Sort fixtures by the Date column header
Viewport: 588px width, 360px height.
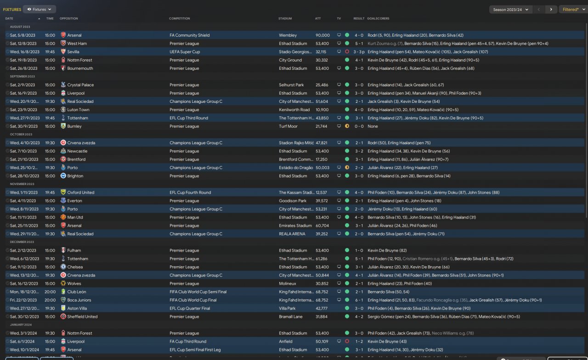(9, 18)
